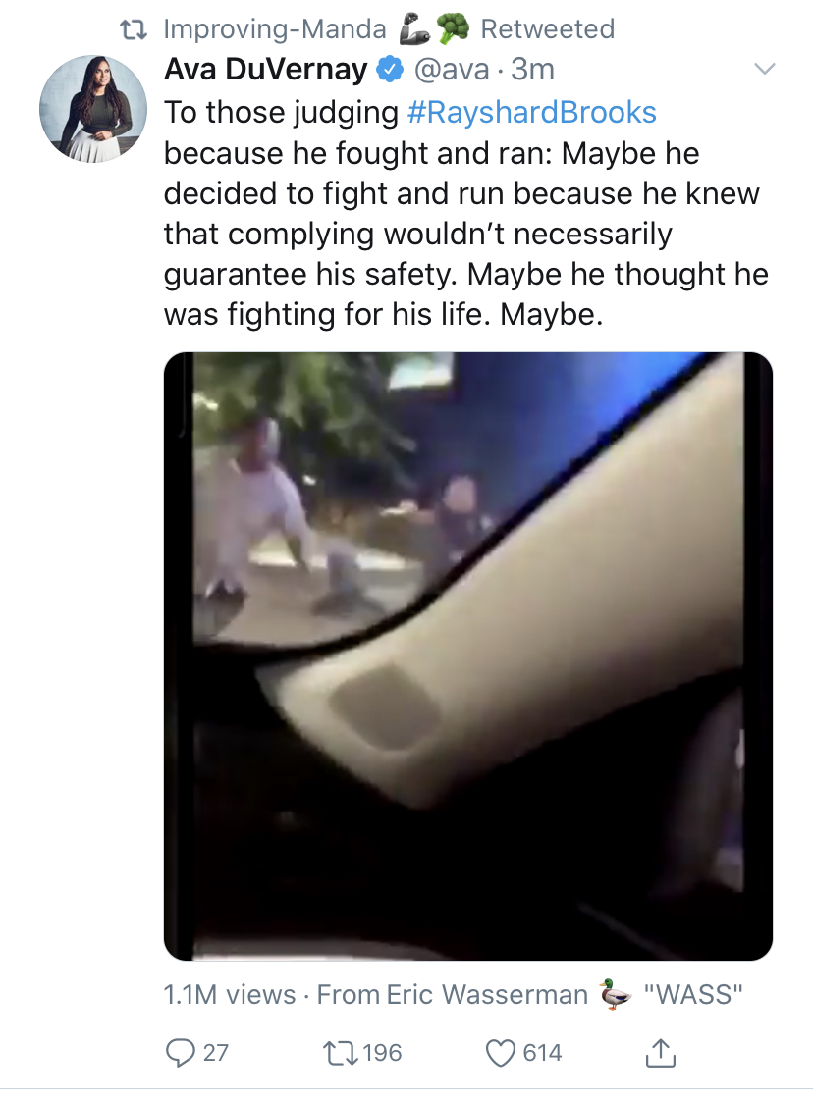Screen dimensions: 813x1100
Task: Click the blue verified badge
Action: tap(390, 69)
